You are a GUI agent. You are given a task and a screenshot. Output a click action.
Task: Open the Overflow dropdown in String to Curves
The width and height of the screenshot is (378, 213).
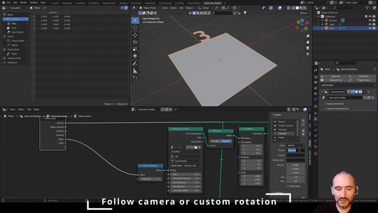186,152
